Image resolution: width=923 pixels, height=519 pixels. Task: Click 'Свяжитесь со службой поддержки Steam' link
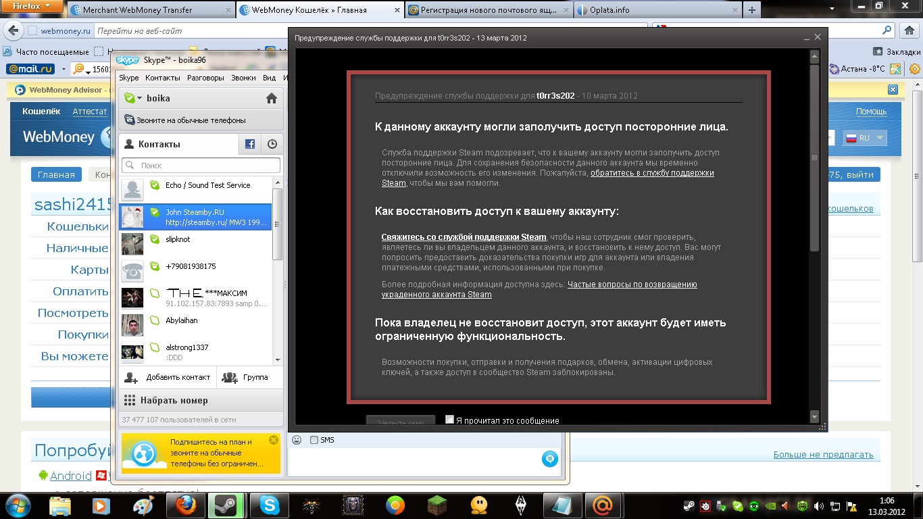[x=464, y=237]
